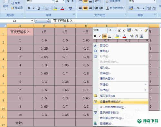Select the ribbon Format Painter (格式刷)
The height and width of the screenshot is (127, 161).
(17, 8)
